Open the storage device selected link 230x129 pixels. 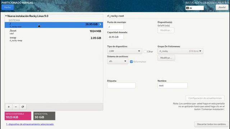tap(30, 124)
